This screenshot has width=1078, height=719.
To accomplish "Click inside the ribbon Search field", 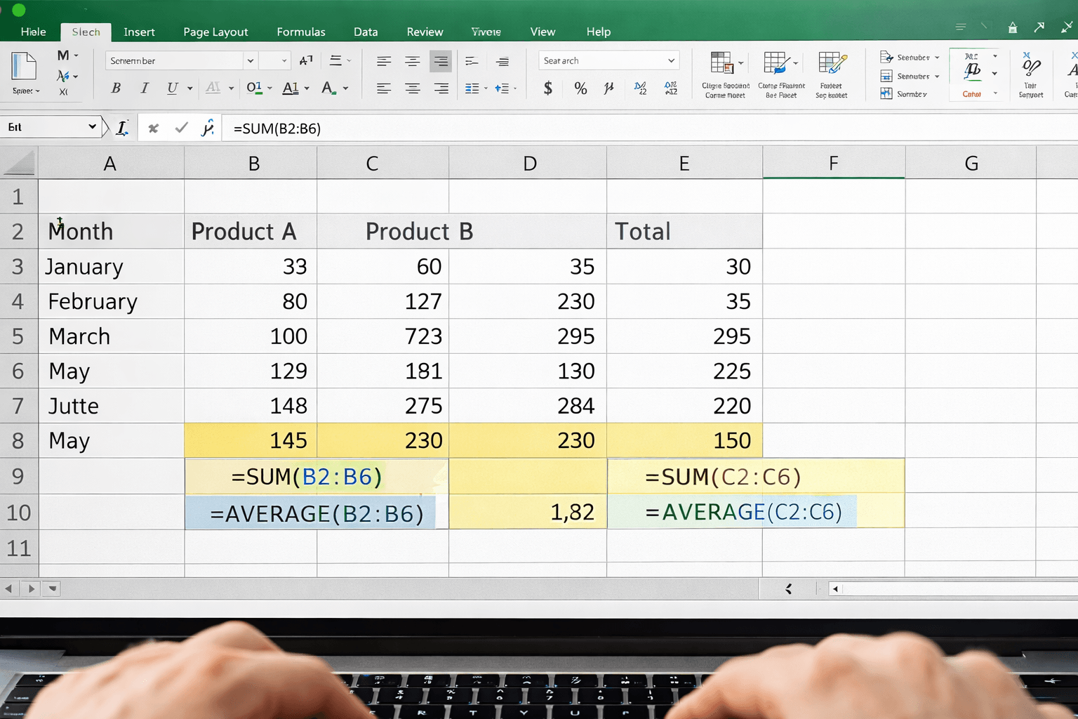I will (608, 60).
